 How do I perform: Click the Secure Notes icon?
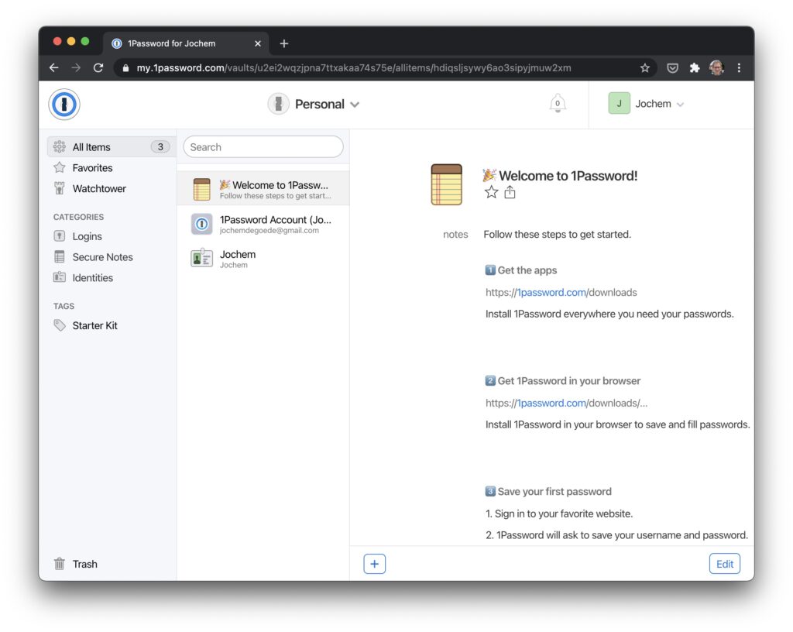[x=59, y=256]
